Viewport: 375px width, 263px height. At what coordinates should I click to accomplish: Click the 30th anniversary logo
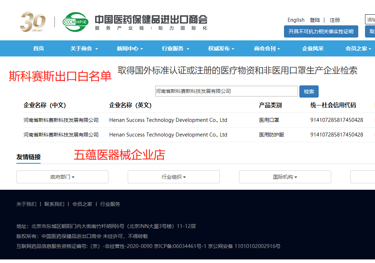pyautogui.click(x=33, y=21)
